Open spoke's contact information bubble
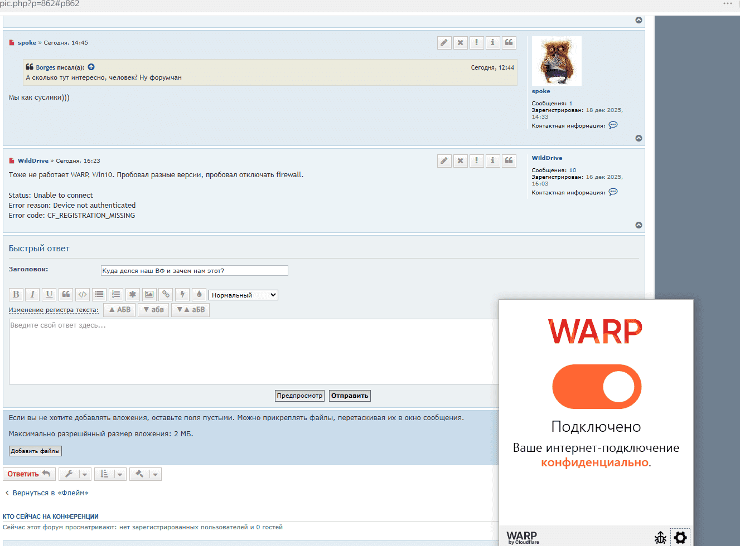 613,125
